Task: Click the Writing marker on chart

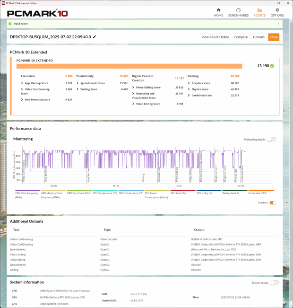Action: [x=144, y=177]
